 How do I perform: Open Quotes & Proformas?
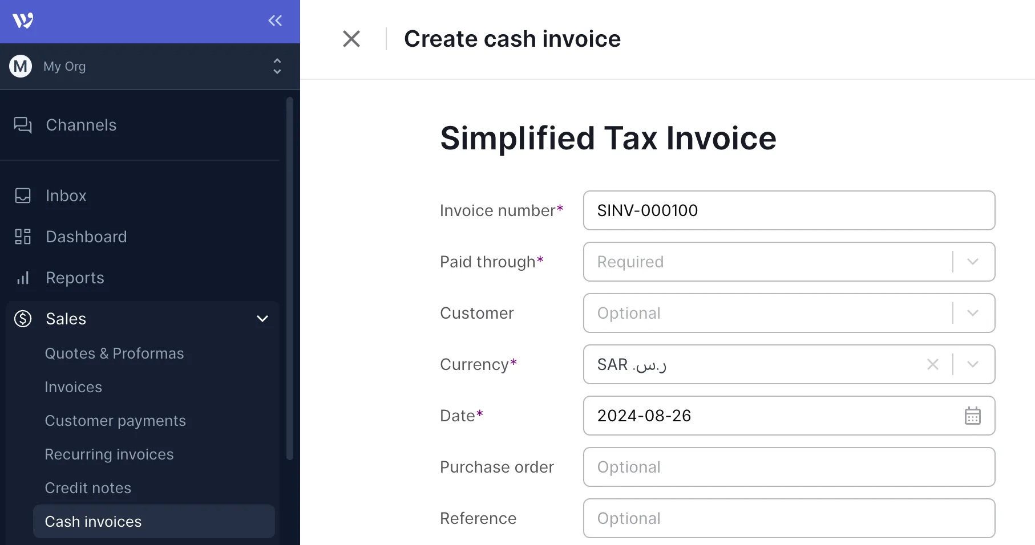pyautogui.click(x=114, y=353)
